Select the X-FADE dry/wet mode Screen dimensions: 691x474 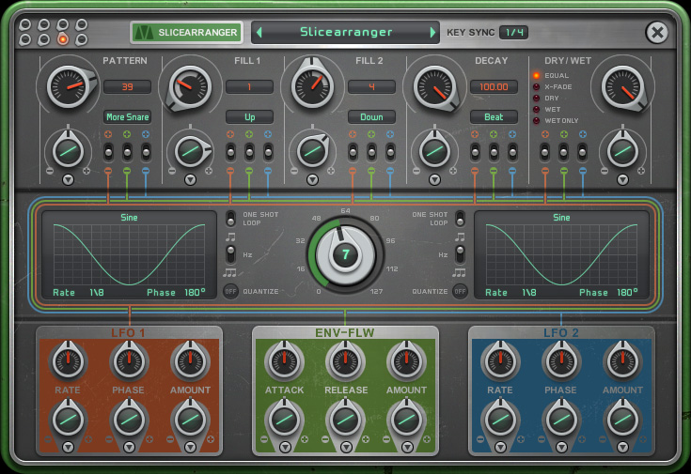537,86
